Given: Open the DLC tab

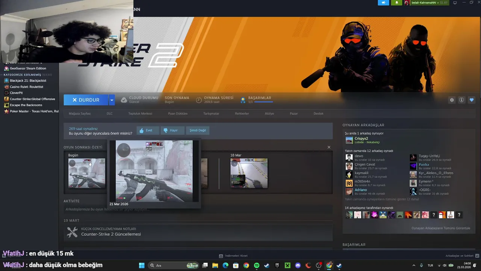Looking at the screenshot, I should [x=109, y=113].
